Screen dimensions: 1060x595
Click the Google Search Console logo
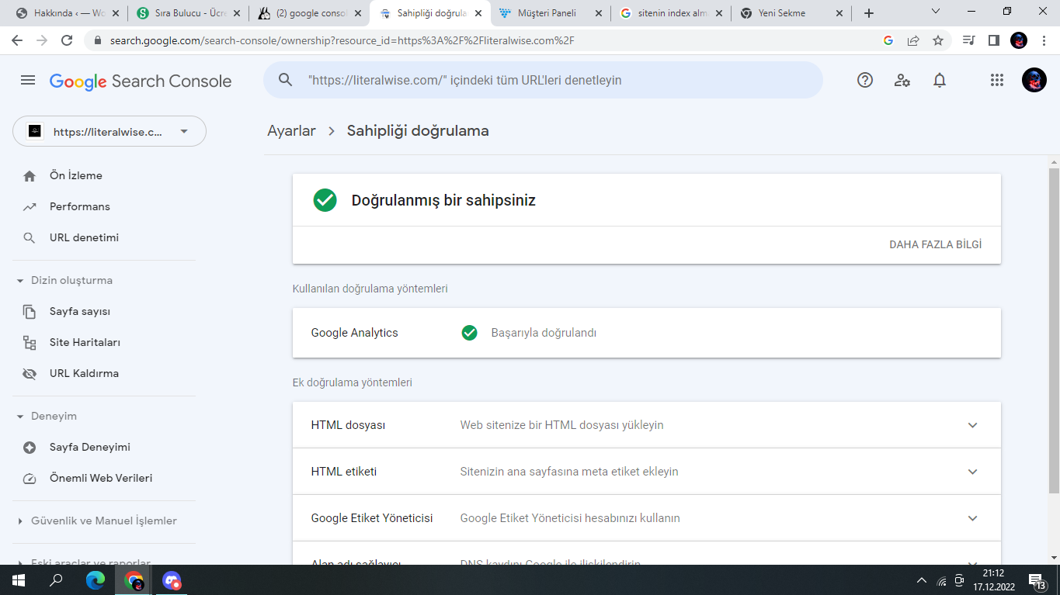point(141,81)
